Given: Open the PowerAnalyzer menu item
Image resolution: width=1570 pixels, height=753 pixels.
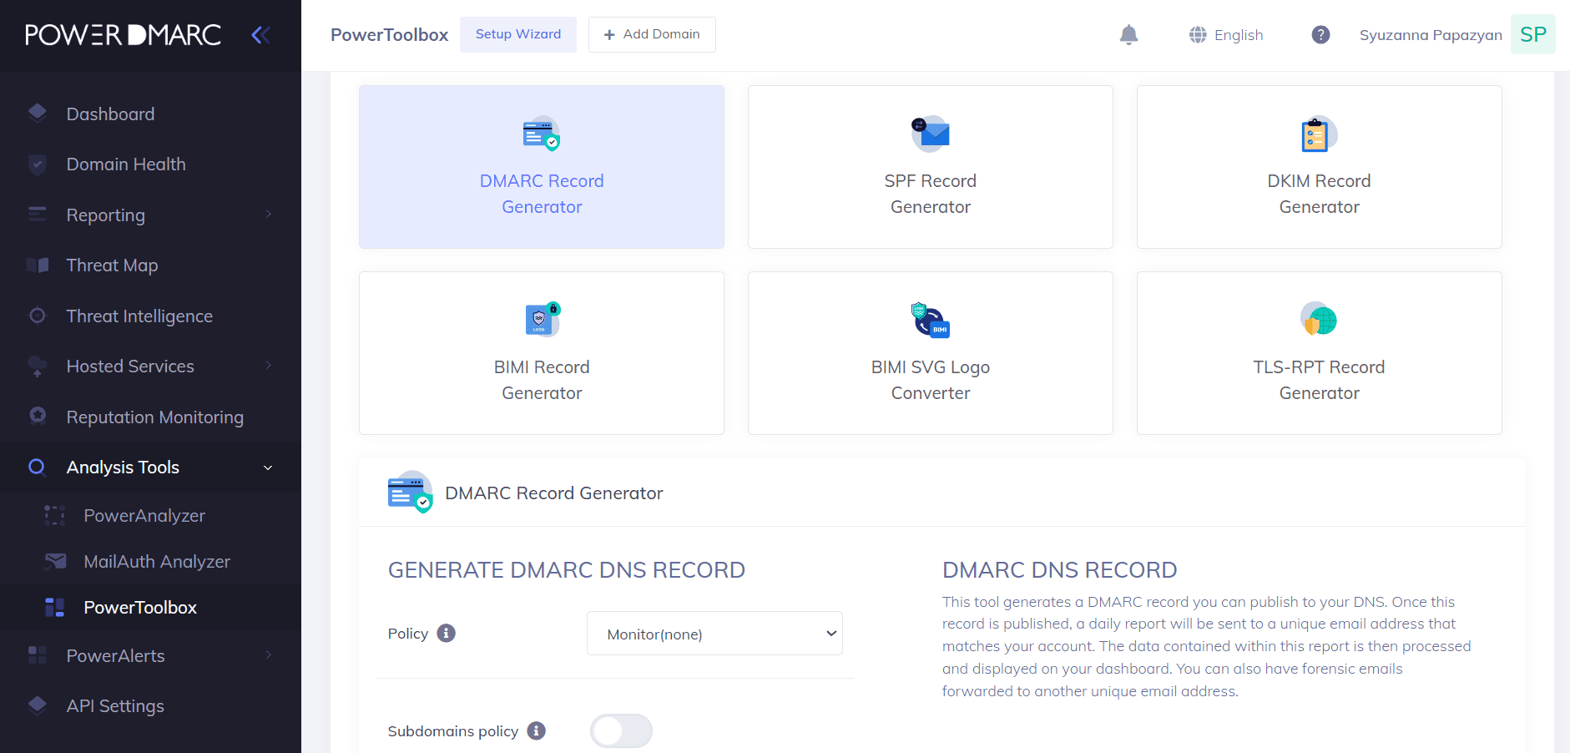Looking at the screenshot, I should pyautogui.click(x=144, y=515).
